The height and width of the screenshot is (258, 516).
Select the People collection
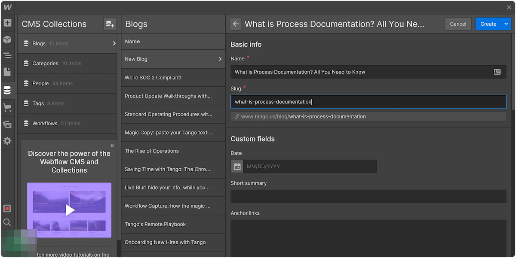[67, 83]
